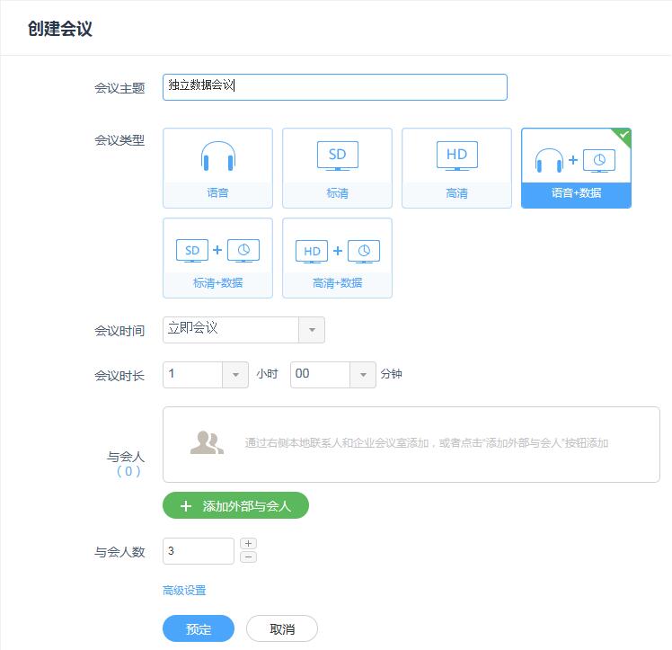Increase attendee count with plus stepper

point(249,544)
